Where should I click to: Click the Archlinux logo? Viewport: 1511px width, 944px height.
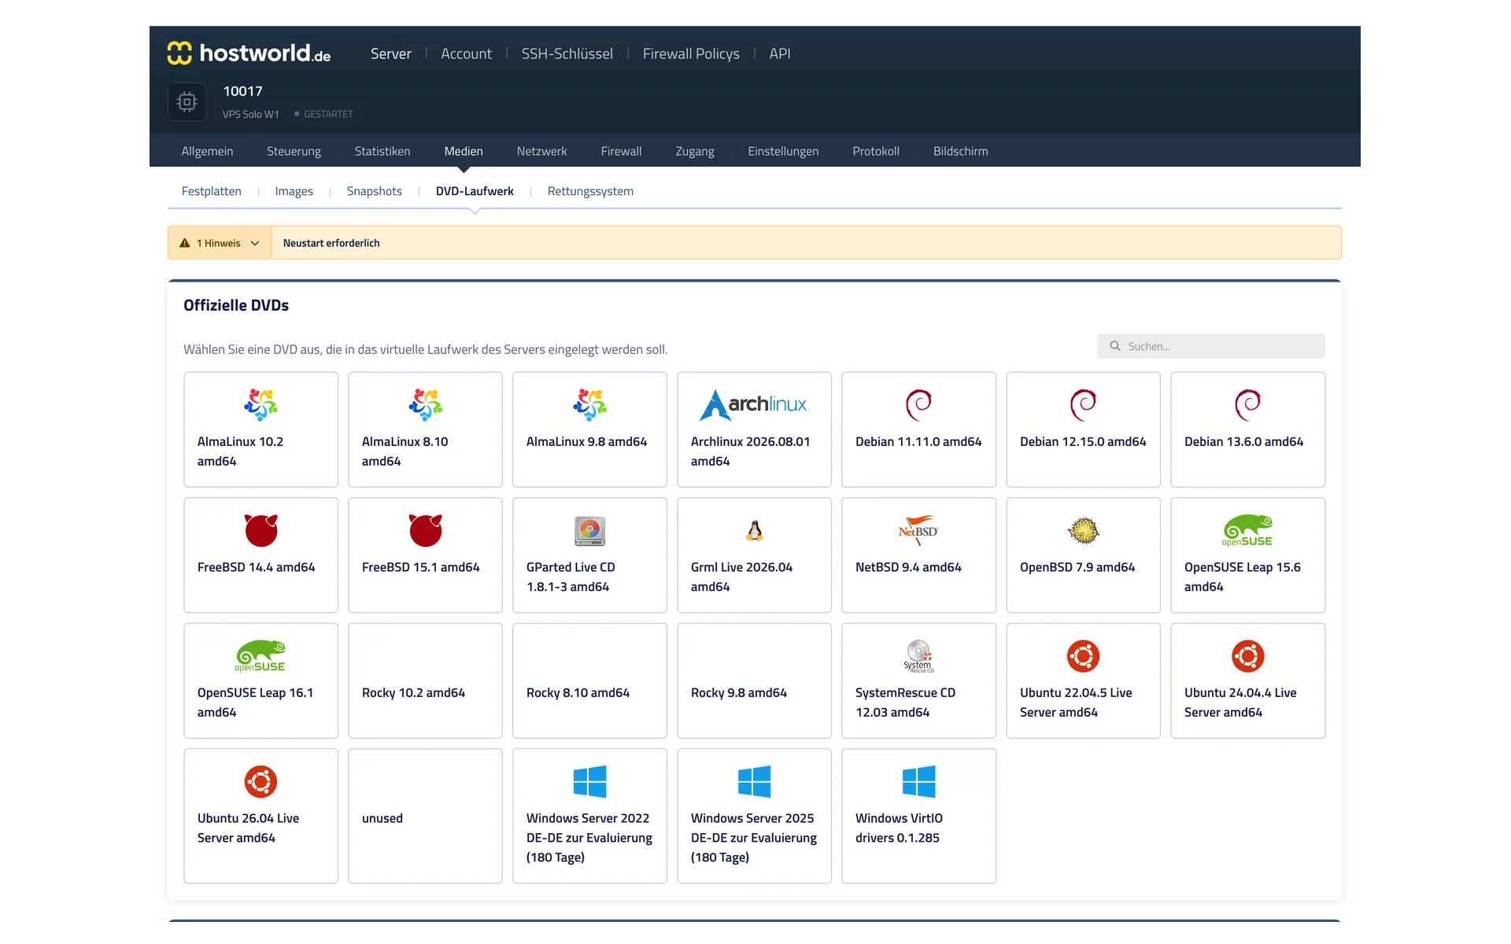point(754,404)
